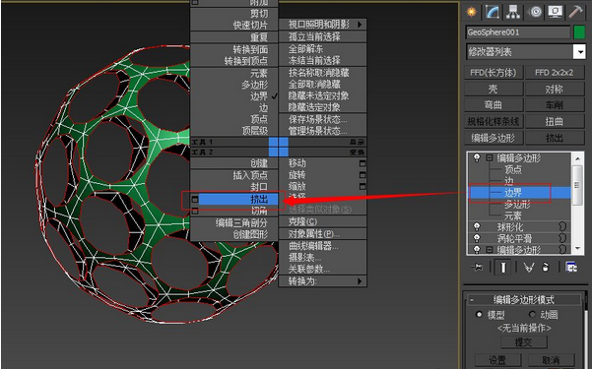The width and height of the screenshot is (592, 369).
Task: Click the 规格化样条线 button
Action: 493,121
